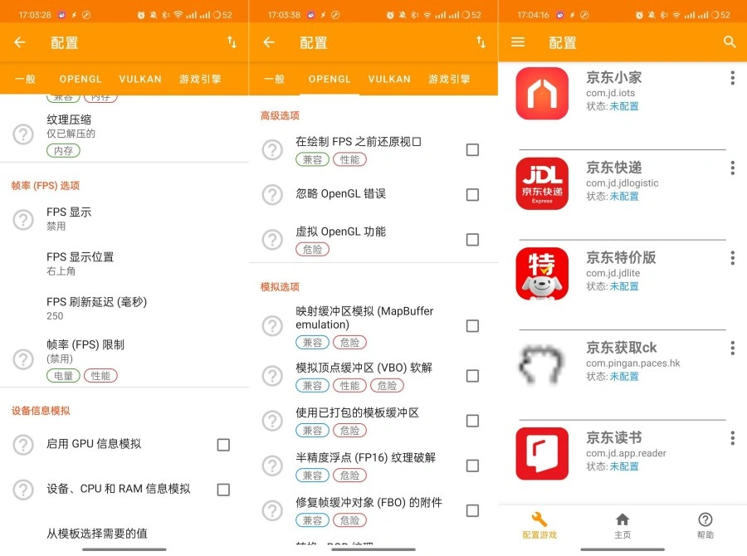The width and height of the screenshot is (747, 556).
Task: Switch to the VULKAN tab
Action: tap(140, 79)
